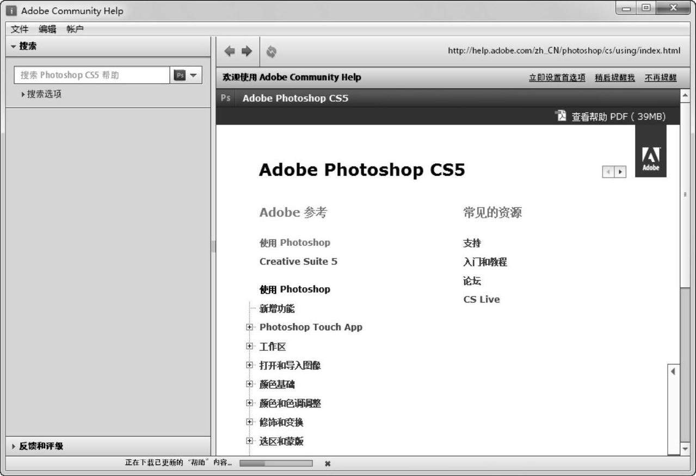Click the browser forward arrow icon
The height and width of the screenshot is (476, 696).
point(247,51)
